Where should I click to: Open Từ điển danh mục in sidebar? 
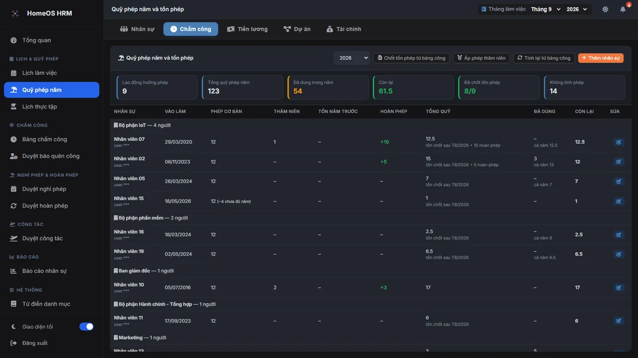(x=52, y=304)
